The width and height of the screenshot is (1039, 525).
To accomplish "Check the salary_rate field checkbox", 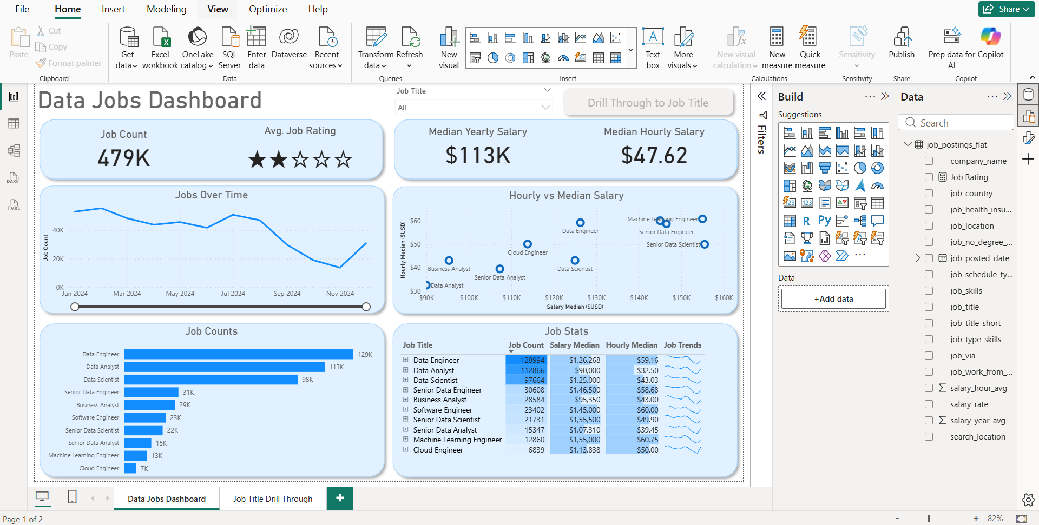I will click(929, 404).
